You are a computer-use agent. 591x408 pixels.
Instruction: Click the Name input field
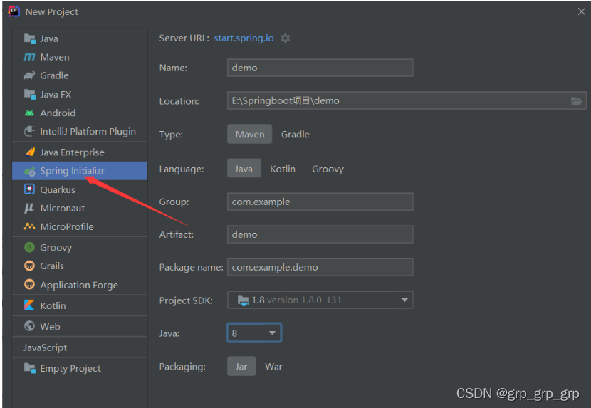coord(320,68)
